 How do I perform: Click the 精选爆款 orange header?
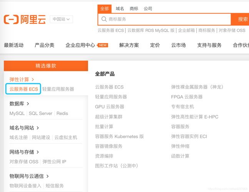pyautogui.click(x=46, y=66)
